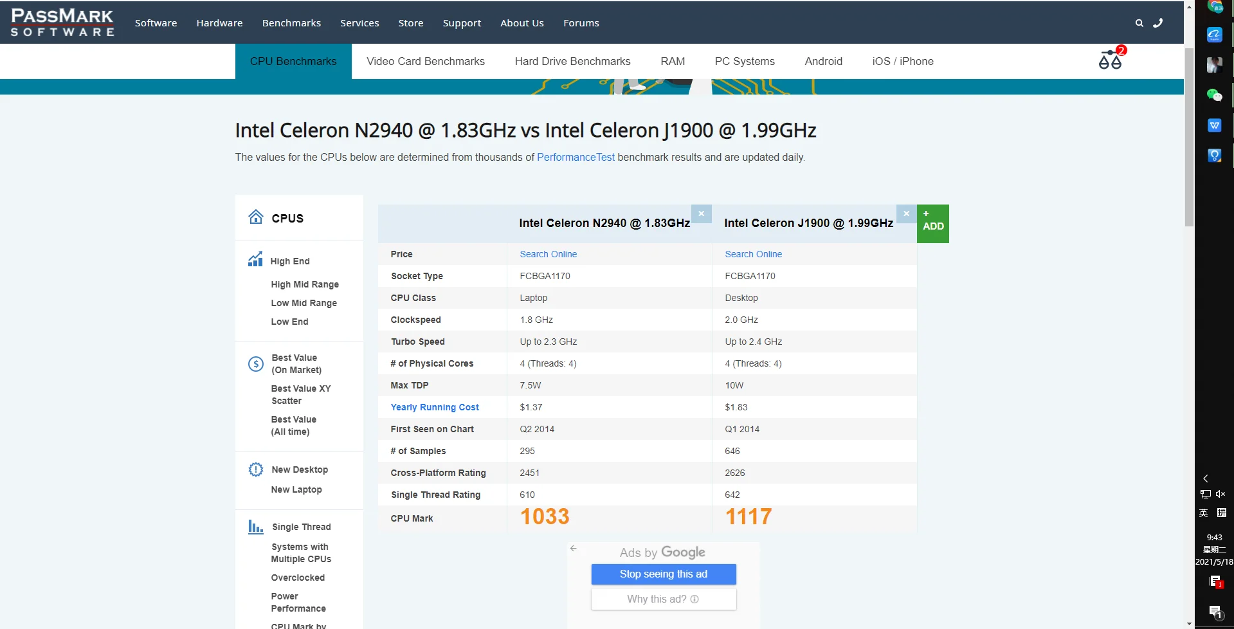Click the Best Value dollar icon
1234x629 pixels.
(x=256, y=364)
